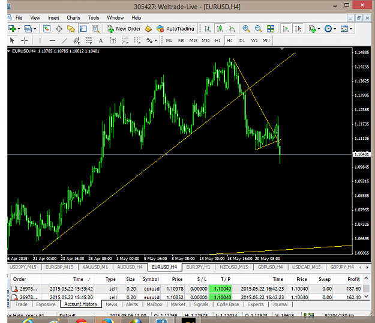Open Firefox from the Windows taskbar
The width and height of the screenshot is (375, 323).
[107, 321]
